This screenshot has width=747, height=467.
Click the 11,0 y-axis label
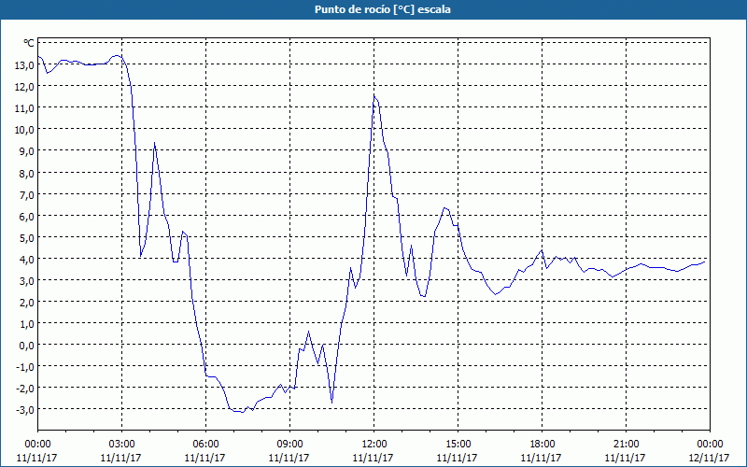click(x=24, y=108)
